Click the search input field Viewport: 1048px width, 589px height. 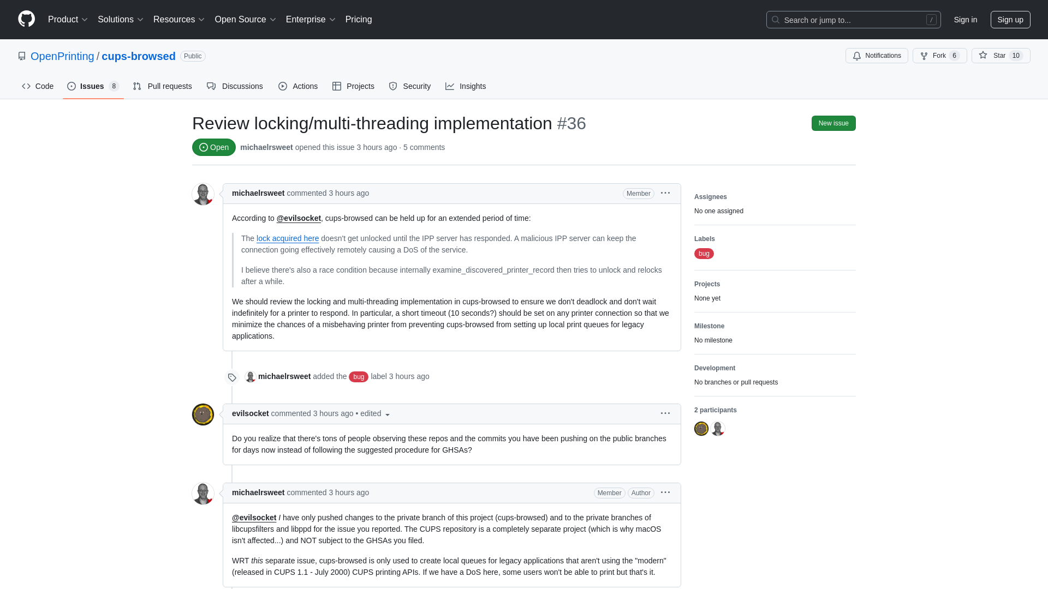tap(853, 20)
